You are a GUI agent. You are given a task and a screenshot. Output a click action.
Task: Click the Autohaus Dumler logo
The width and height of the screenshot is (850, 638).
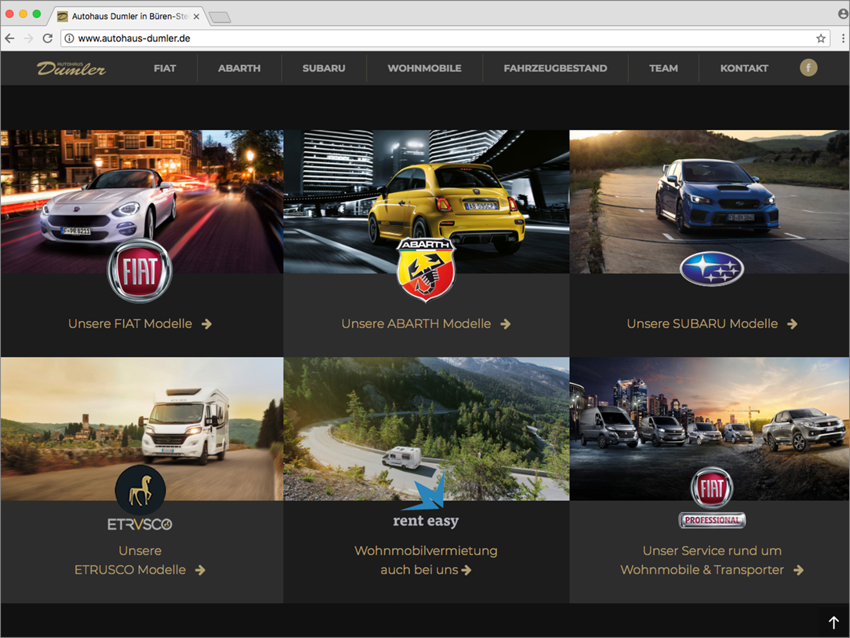[71, 69]
